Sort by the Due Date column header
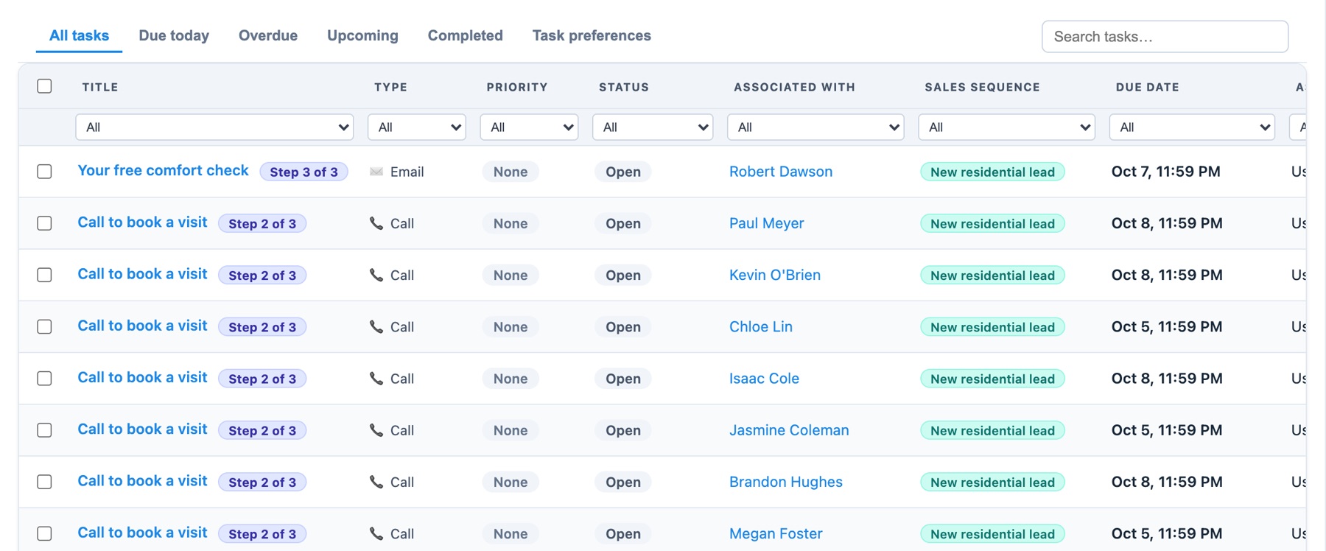Screen dimensions: 1326x551 [x=1147, y=87]
